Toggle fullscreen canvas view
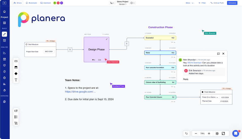 coord(223,133)
